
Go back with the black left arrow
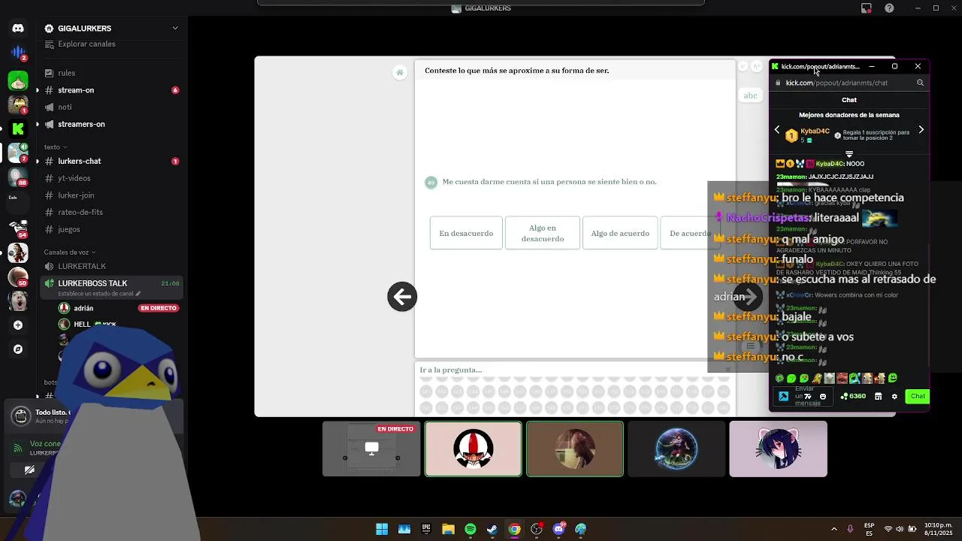point(402,296)
